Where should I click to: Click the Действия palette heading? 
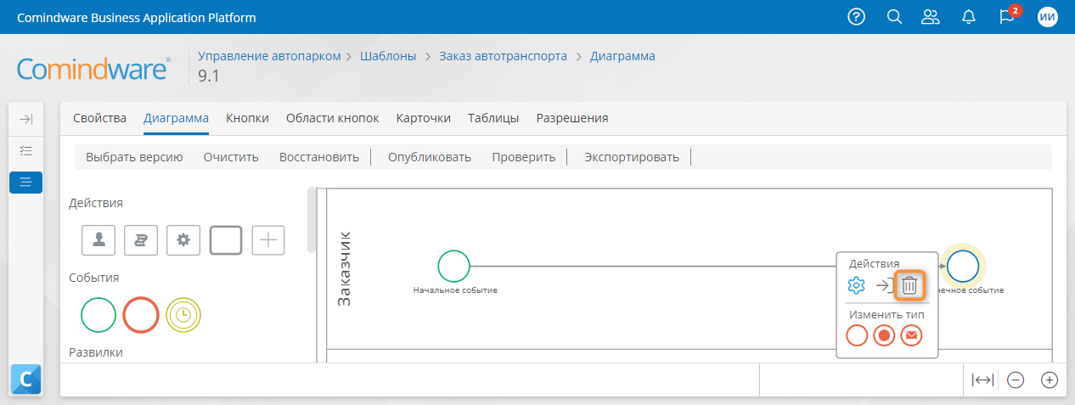pos(95,204)
